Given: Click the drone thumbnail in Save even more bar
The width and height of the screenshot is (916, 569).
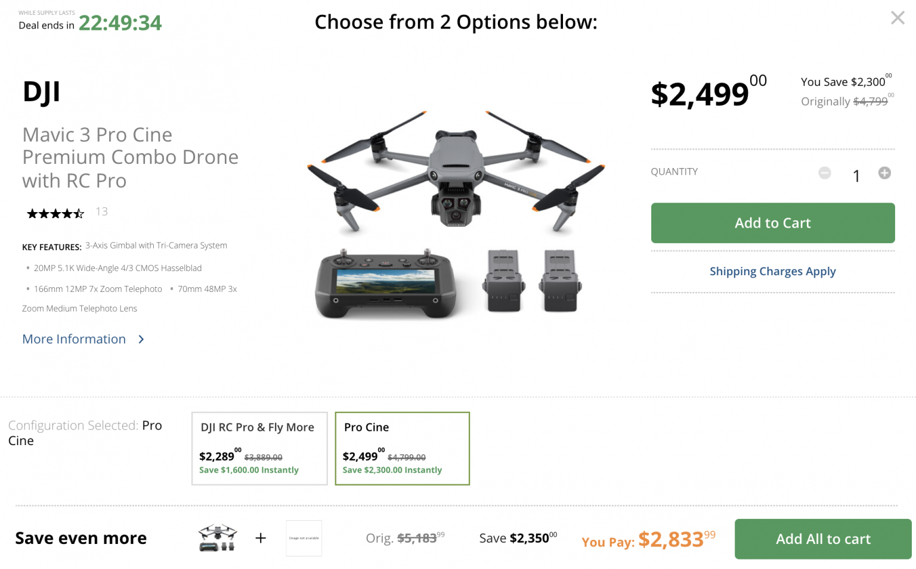Looking at the screenshot, I should pyautogui.click(x=217, y=538).
